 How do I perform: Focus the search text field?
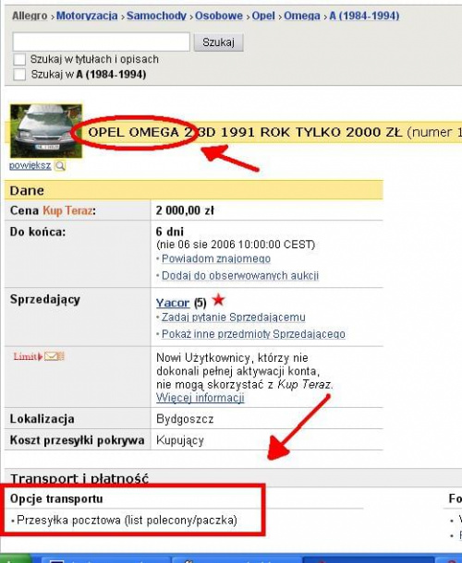coord(101,42)
